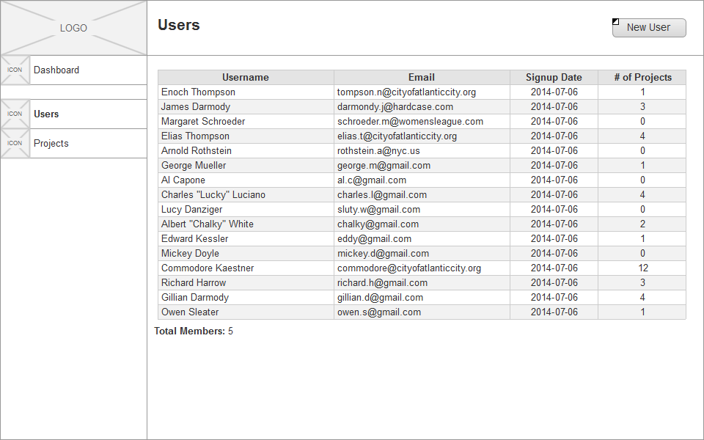Click email george.m@gmail.com
704x440 pixels.
[x=384, y=165]
